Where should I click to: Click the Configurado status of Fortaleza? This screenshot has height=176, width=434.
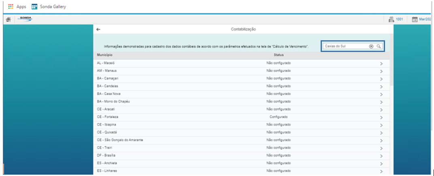pyautogui.click(x=279, y=117)
